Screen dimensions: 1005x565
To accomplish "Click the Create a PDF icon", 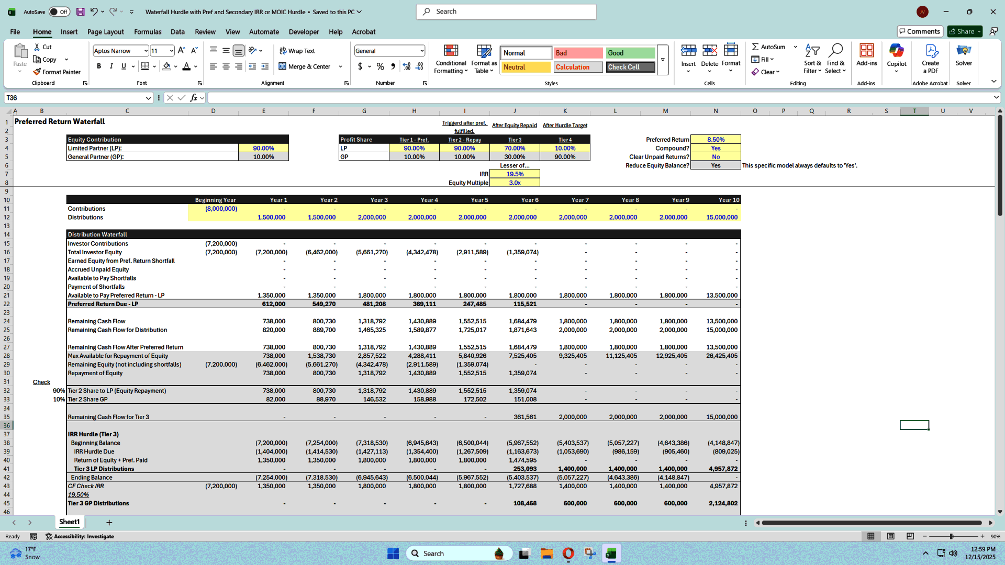I will [930, 59].
